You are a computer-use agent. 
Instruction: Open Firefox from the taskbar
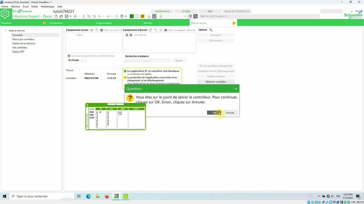click(107, 196)
